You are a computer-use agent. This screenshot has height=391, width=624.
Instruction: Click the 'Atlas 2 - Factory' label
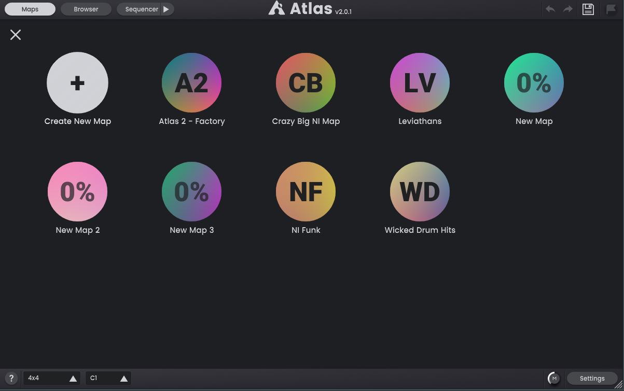192,121
